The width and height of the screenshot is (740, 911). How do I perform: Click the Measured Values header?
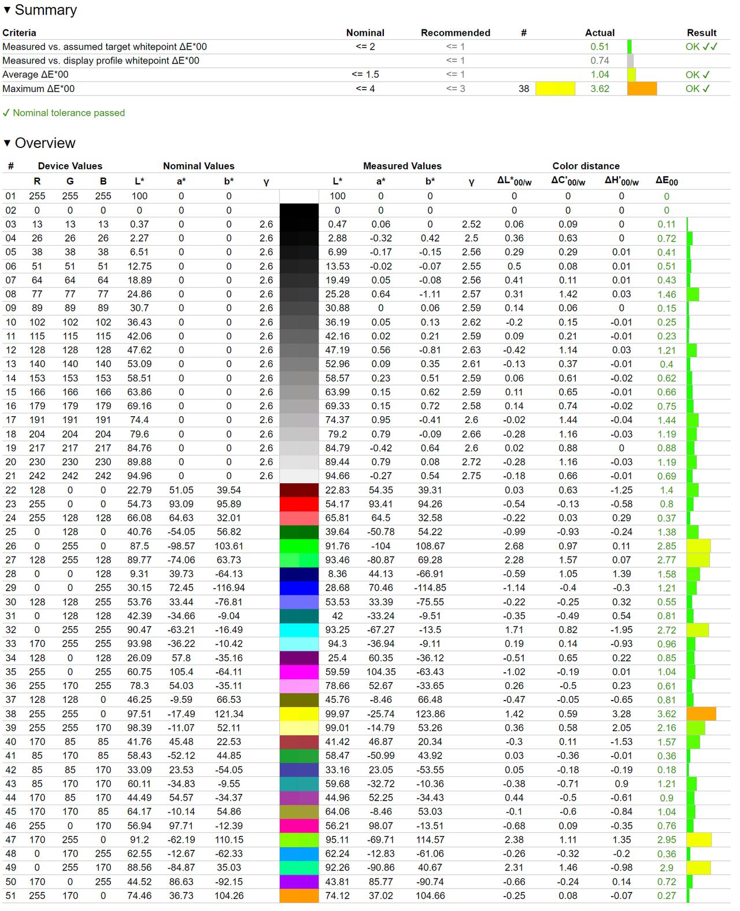pyautogui.click(x=402, y=166)
